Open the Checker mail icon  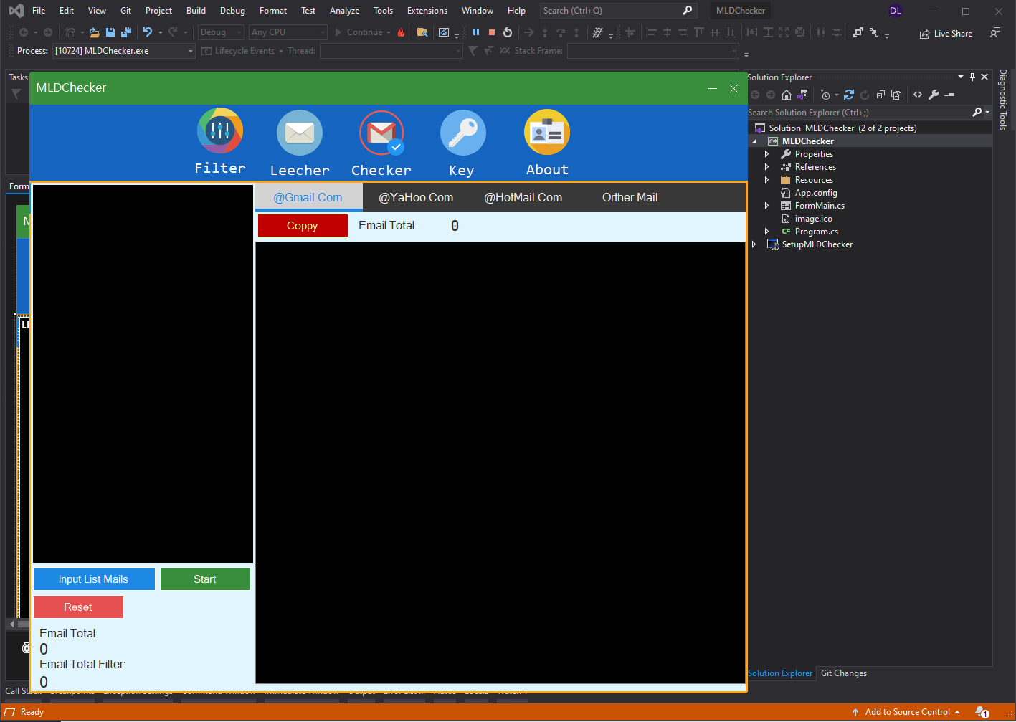coord(381,133)
